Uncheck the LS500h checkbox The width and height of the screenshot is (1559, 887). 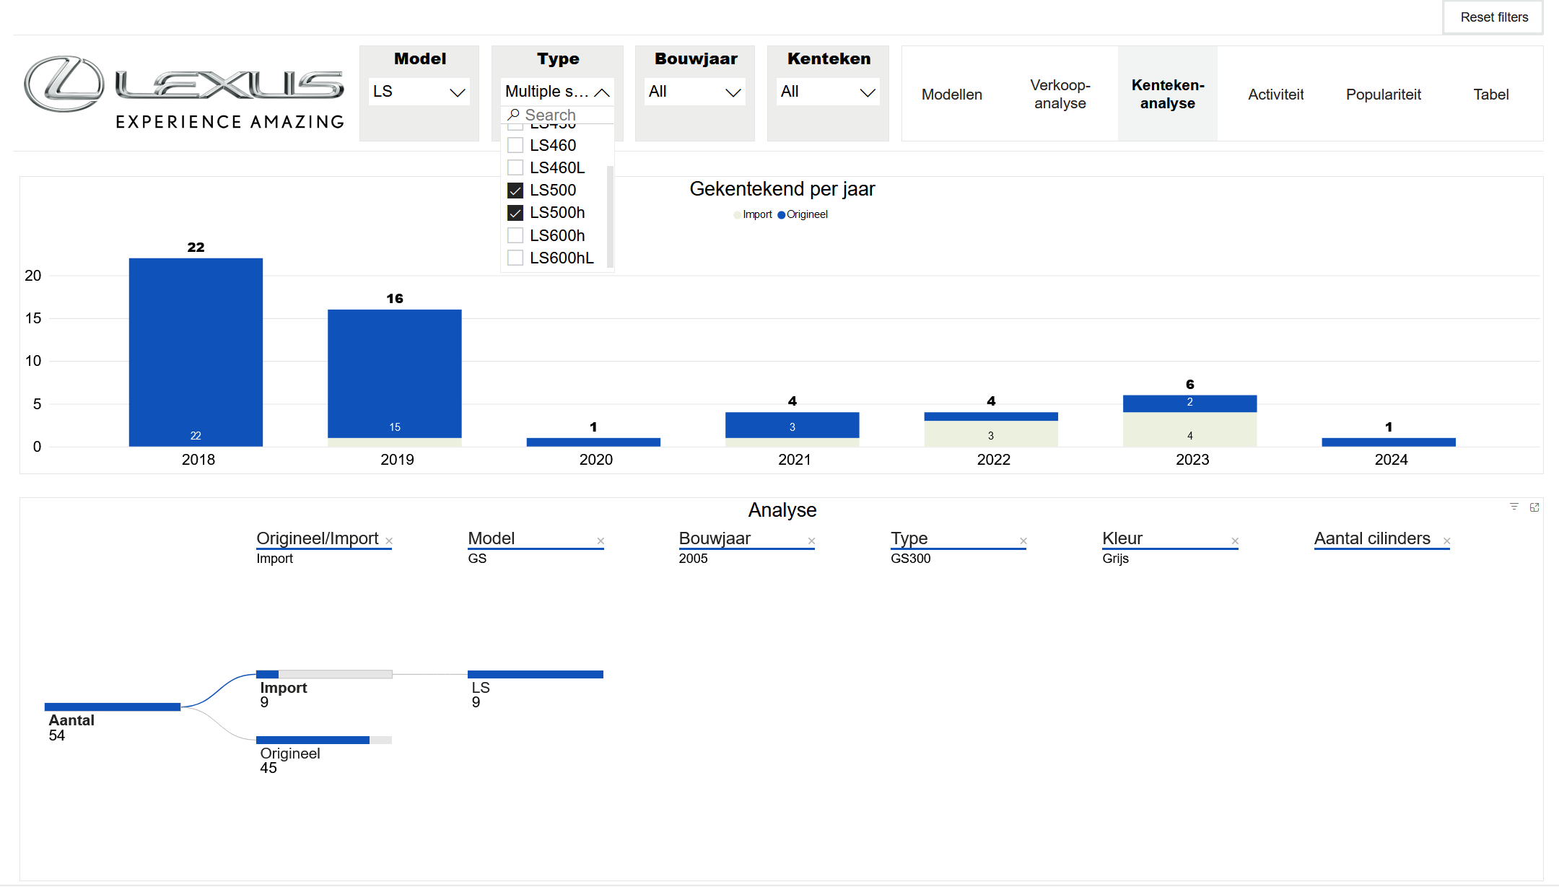[515, 213]
